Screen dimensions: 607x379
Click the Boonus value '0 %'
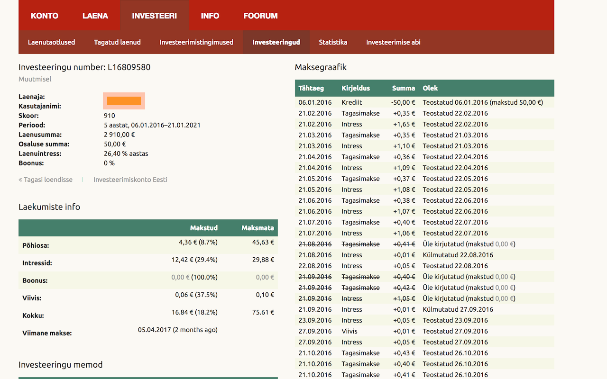[109, 163]
